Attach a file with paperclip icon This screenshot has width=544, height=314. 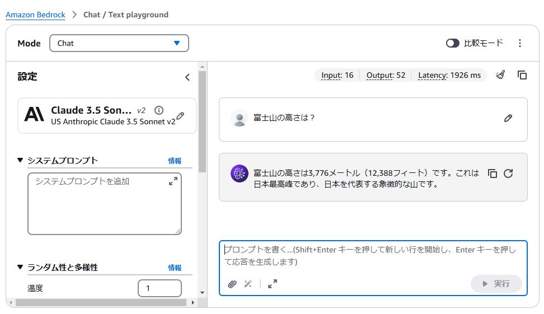[x=232, y=284]
